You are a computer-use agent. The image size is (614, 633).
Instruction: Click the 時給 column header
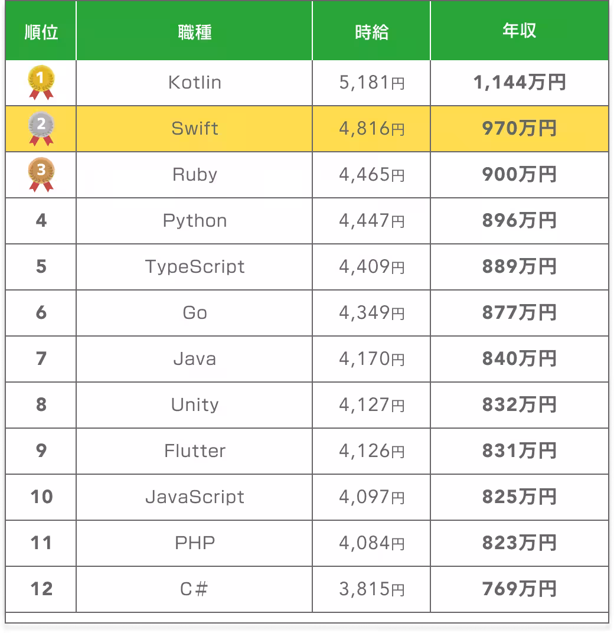coord(371,32)
